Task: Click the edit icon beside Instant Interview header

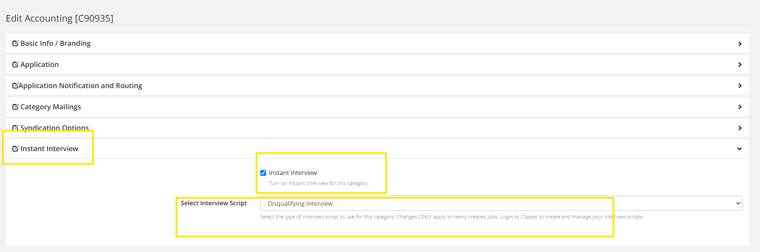Action: point(15,148)
